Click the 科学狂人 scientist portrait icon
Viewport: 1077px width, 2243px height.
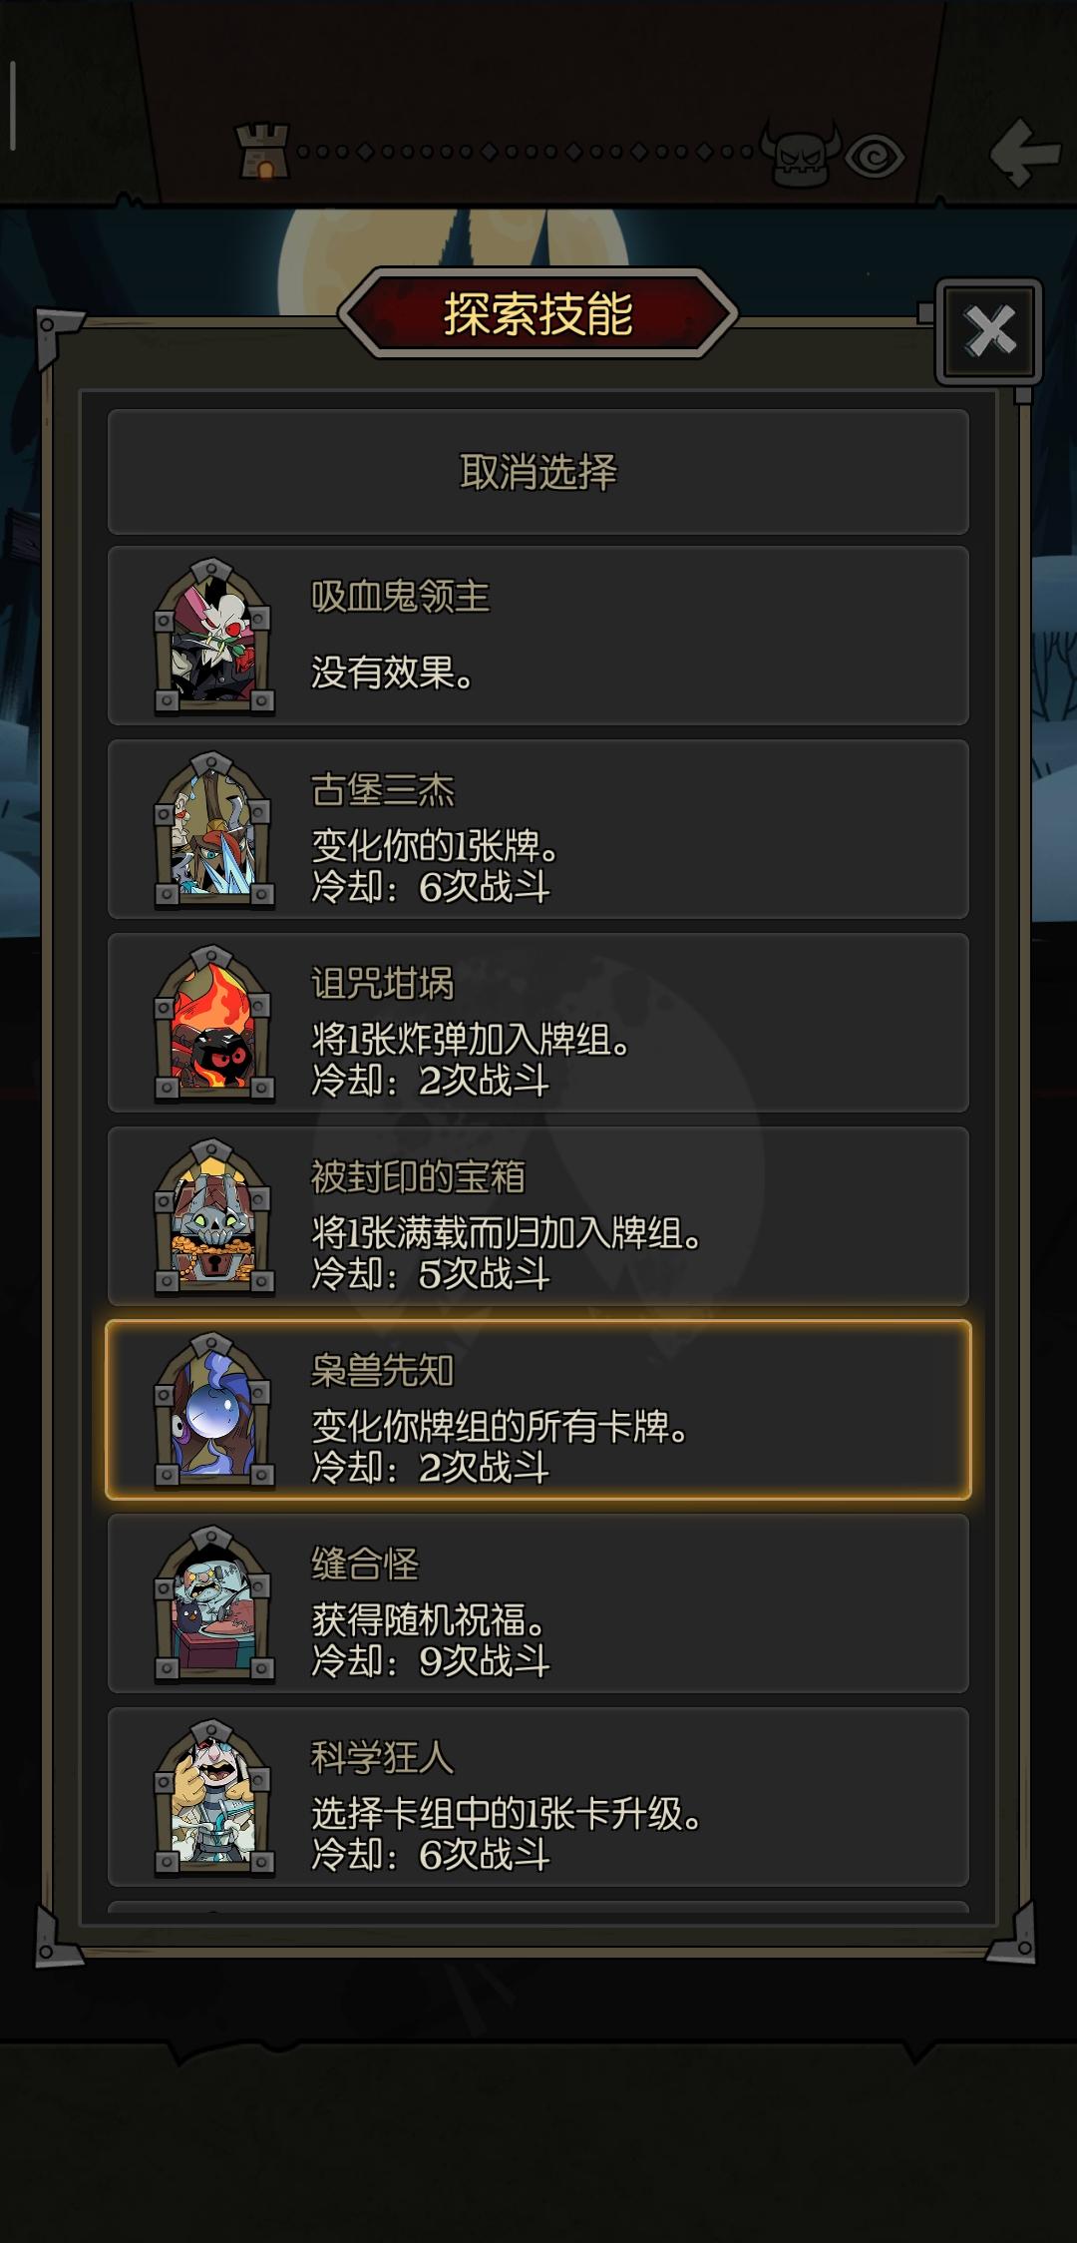tap(213, 1798)
